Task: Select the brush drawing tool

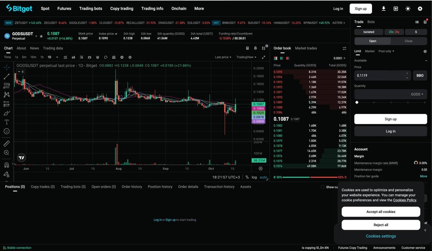Action: tap(6, 113)
